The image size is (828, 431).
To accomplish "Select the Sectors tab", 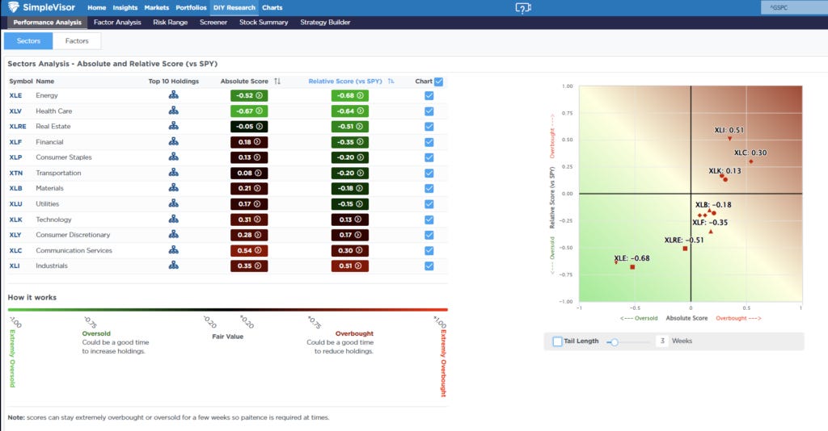I will coord(28,40).
